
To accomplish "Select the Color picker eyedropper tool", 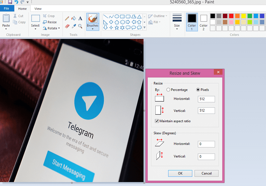I will tap(74, 26).
